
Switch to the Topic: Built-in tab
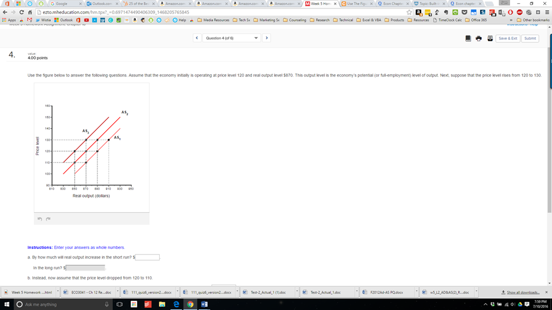429,3
